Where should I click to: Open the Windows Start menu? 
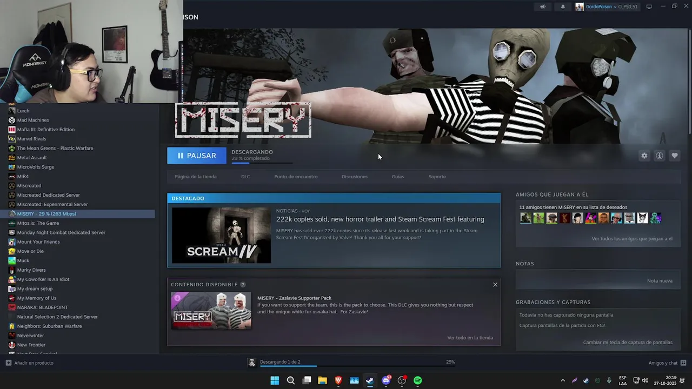[275, 380]
